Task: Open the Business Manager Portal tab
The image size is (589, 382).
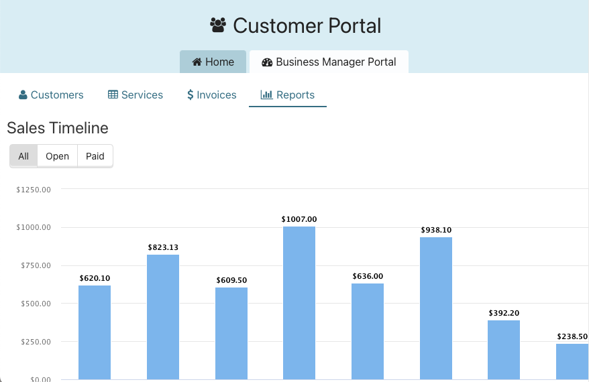Action: tap(329, 62)
